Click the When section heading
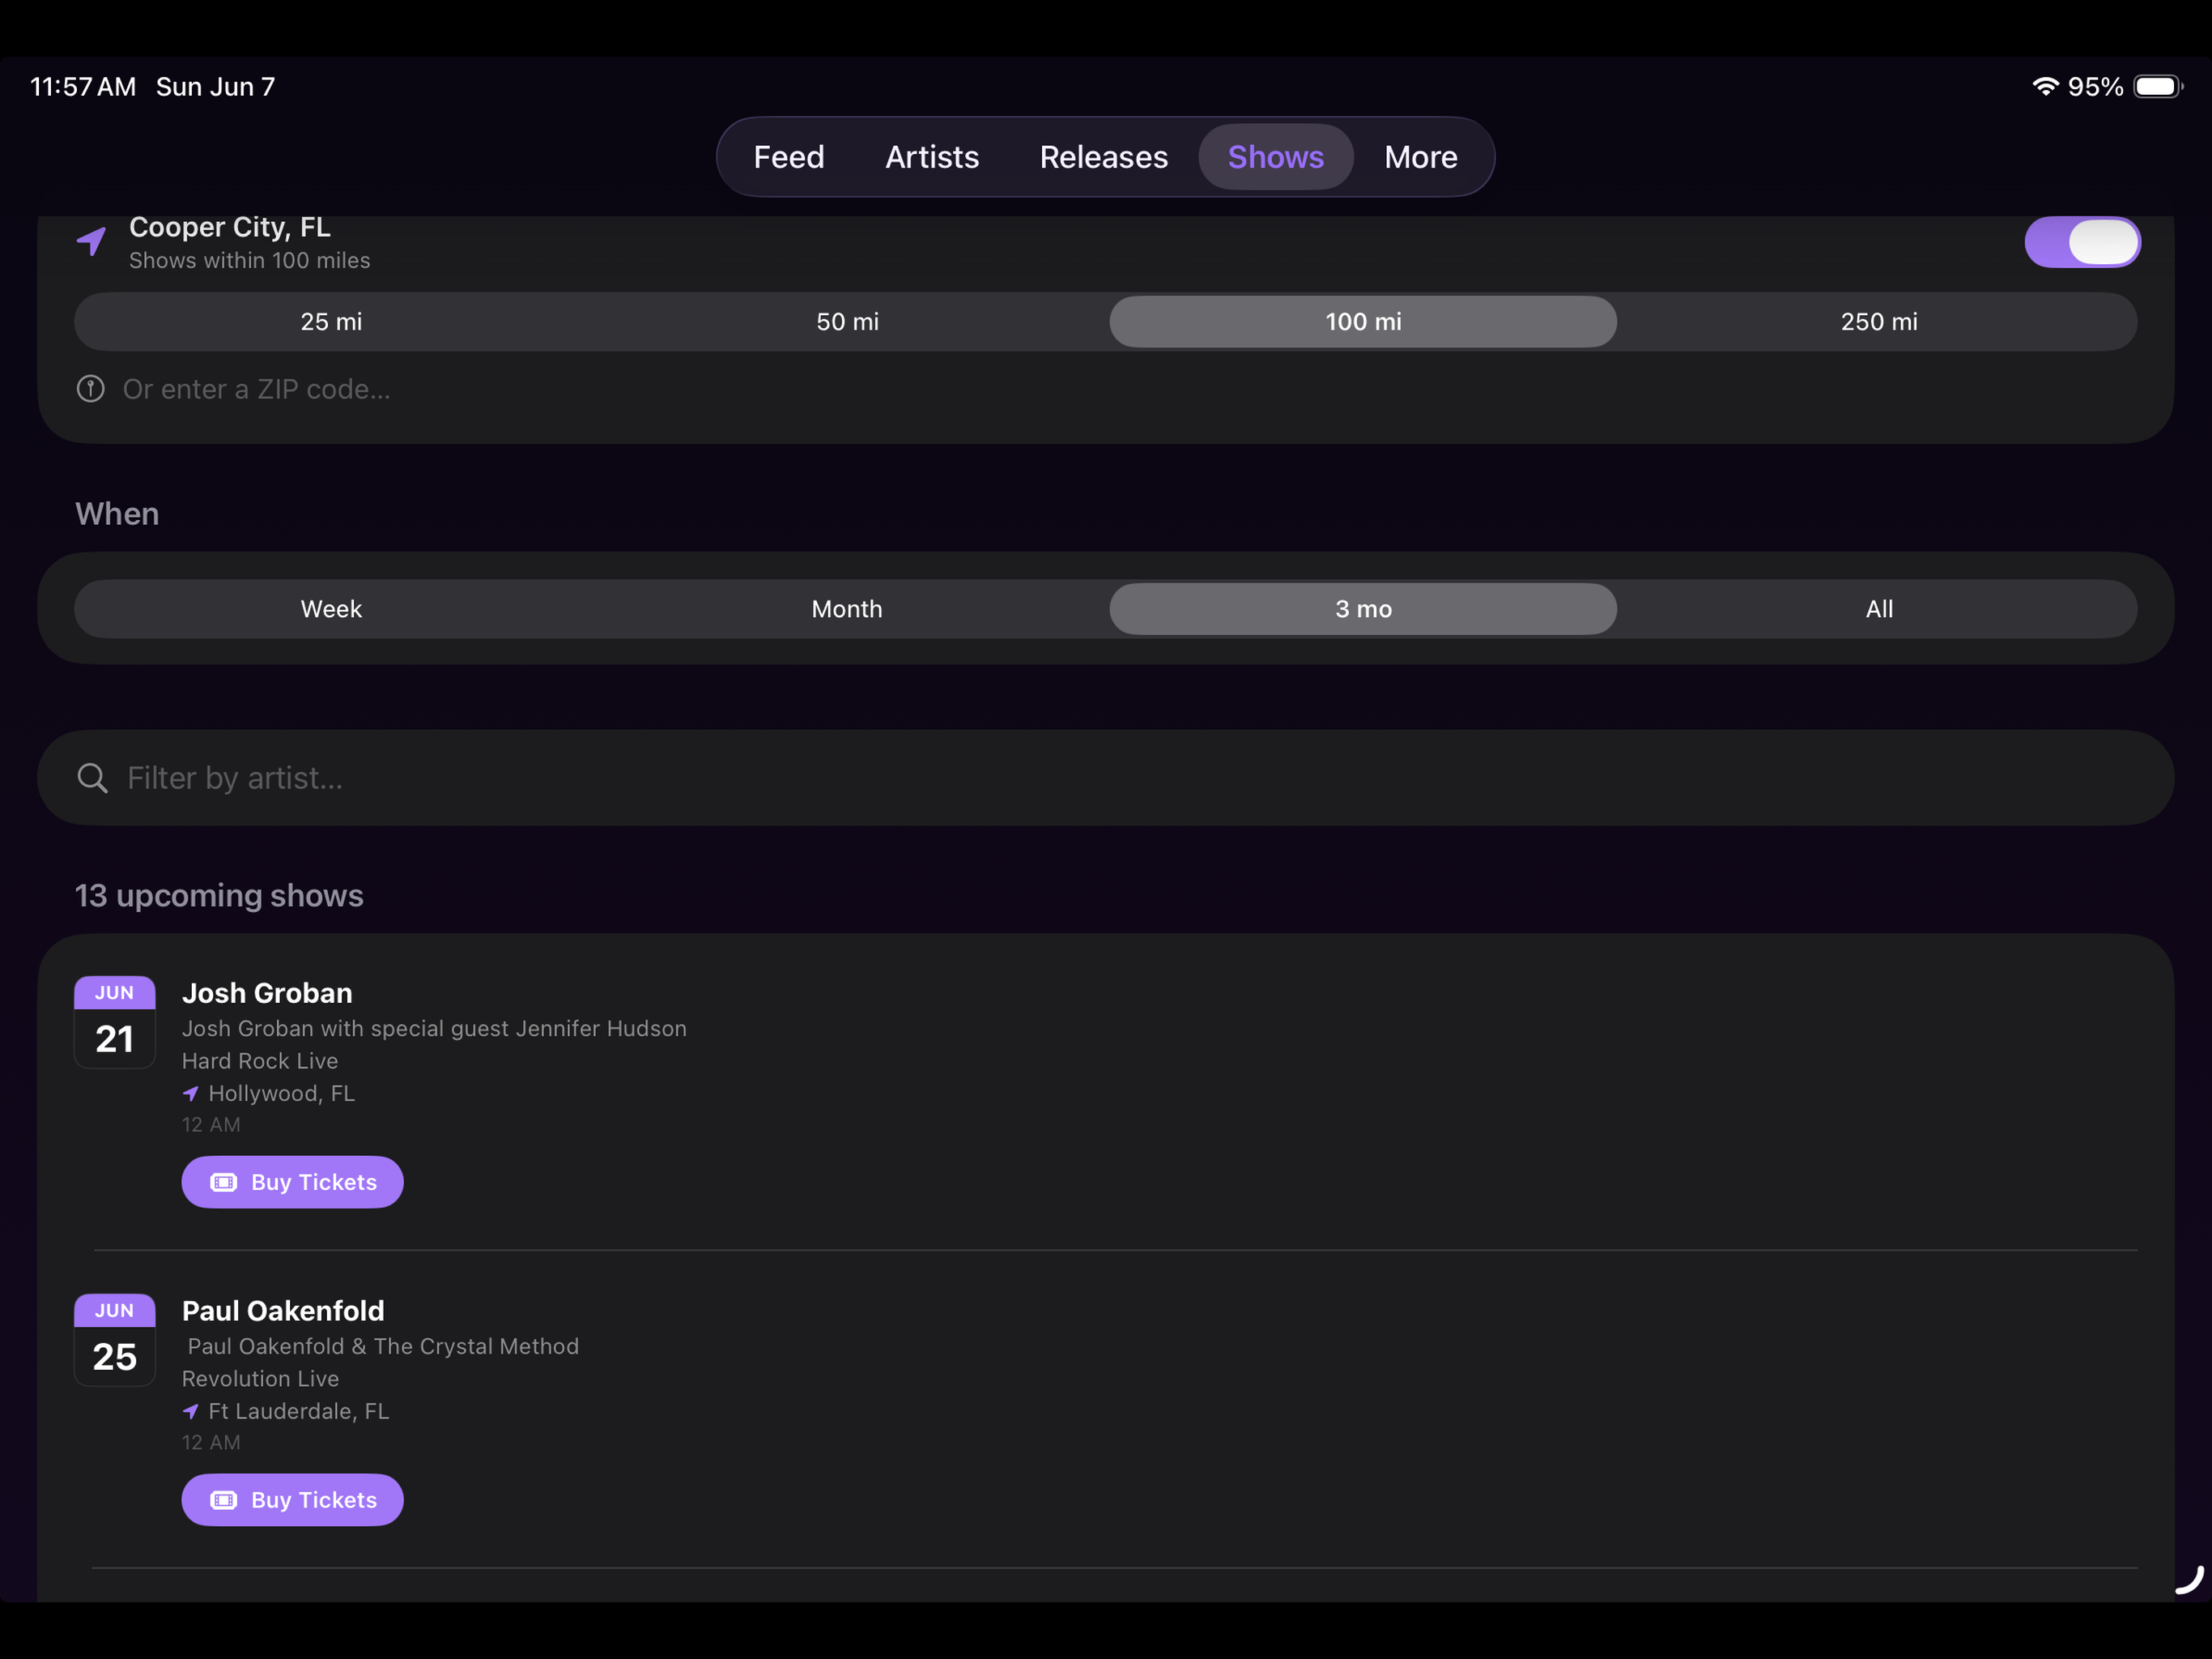Viewport: 2212px width, 1659px height. click(117, 514)
